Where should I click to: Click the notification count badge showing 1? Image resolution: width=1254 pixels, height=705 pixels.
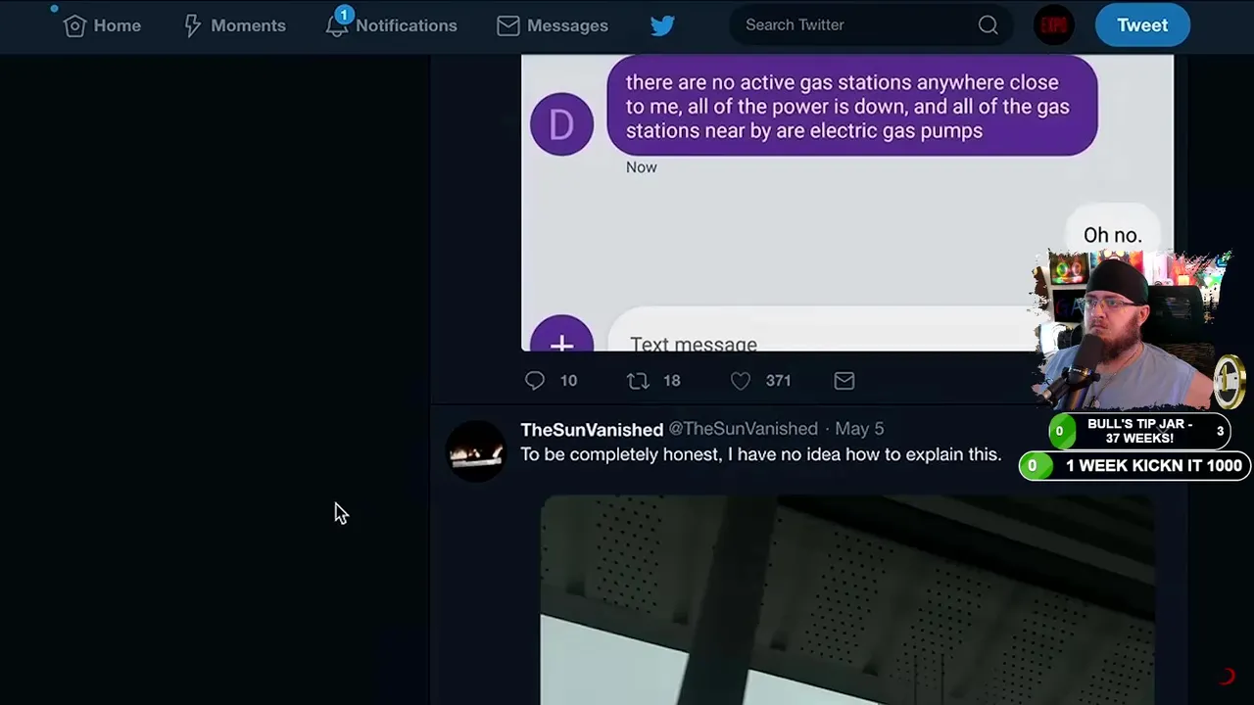344,15
